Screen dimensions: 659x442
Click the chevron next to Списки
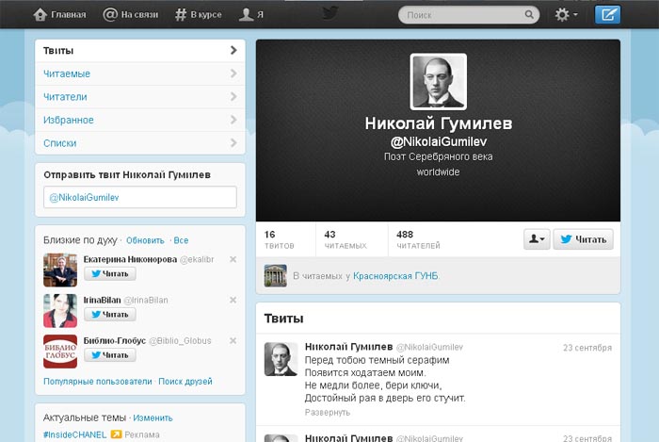point(233,143)
